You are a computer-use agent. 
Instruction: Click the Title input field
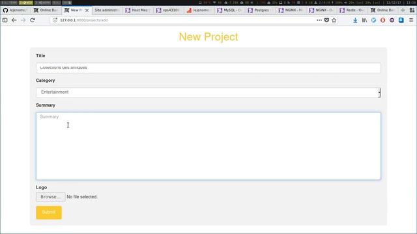click(208, 68)
